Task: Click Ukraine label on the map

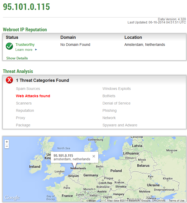Action: pos(153,185)
